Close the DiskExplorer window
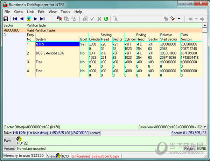This screenshot has height=161, width=210. coord(201,3)
